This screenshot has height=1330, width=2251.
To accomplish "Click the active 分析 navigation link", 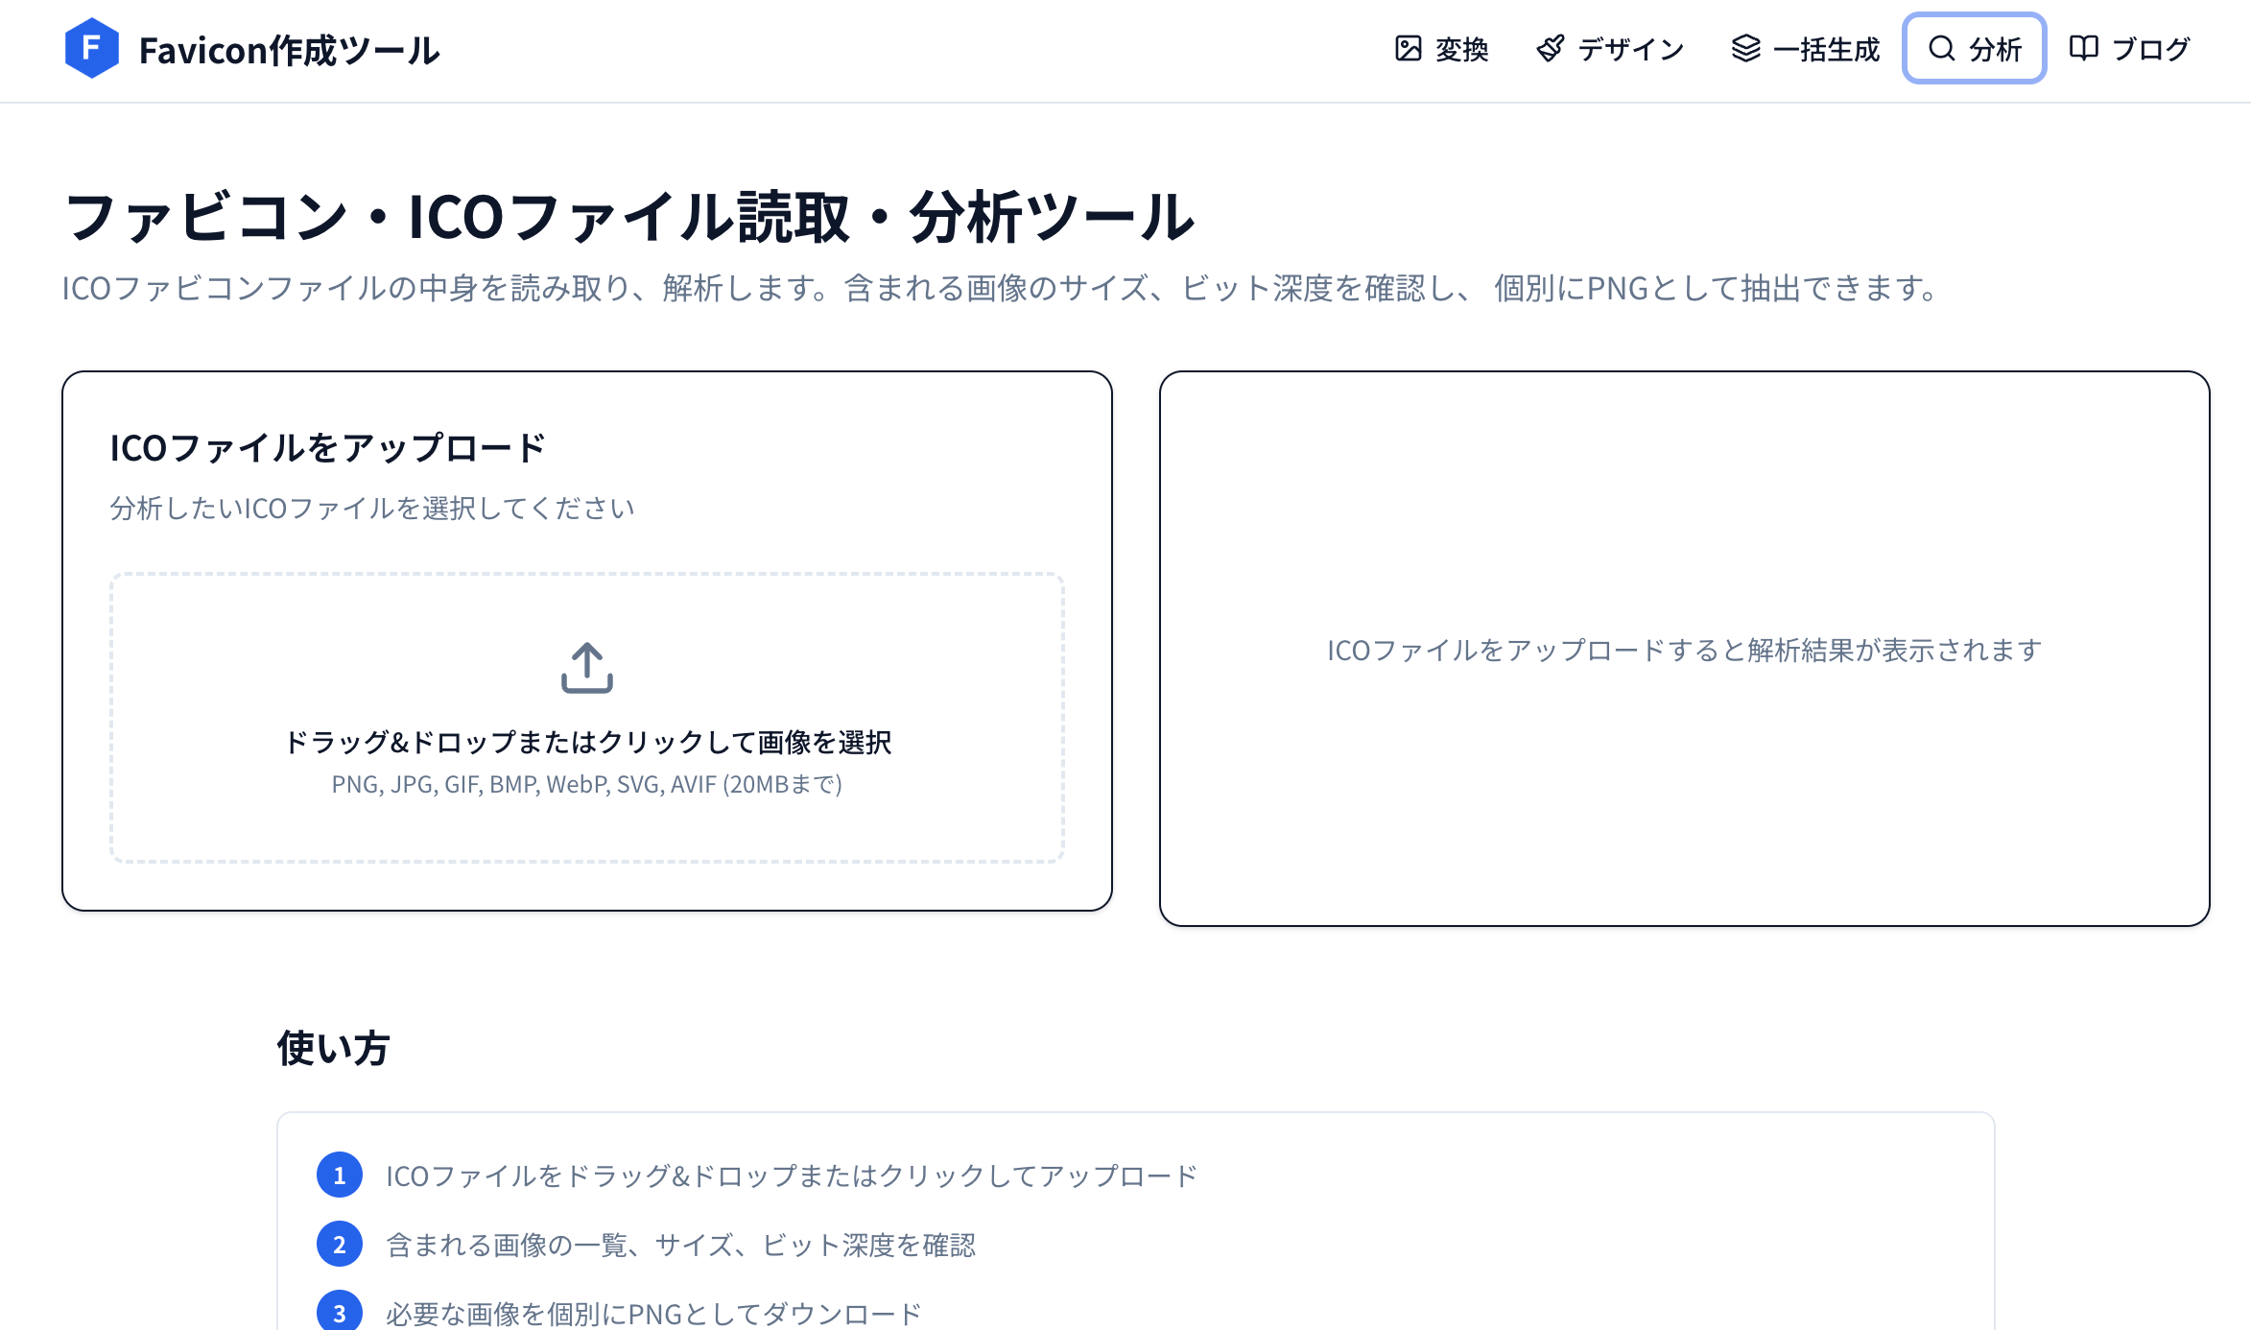I will click(1974, 48).
